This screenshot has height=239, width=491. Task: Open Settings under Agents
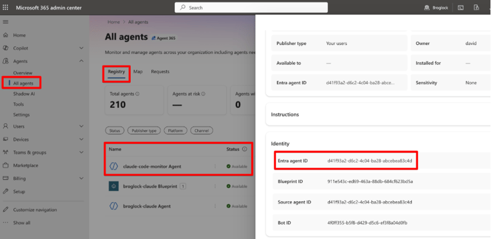(x=21, y=114)
